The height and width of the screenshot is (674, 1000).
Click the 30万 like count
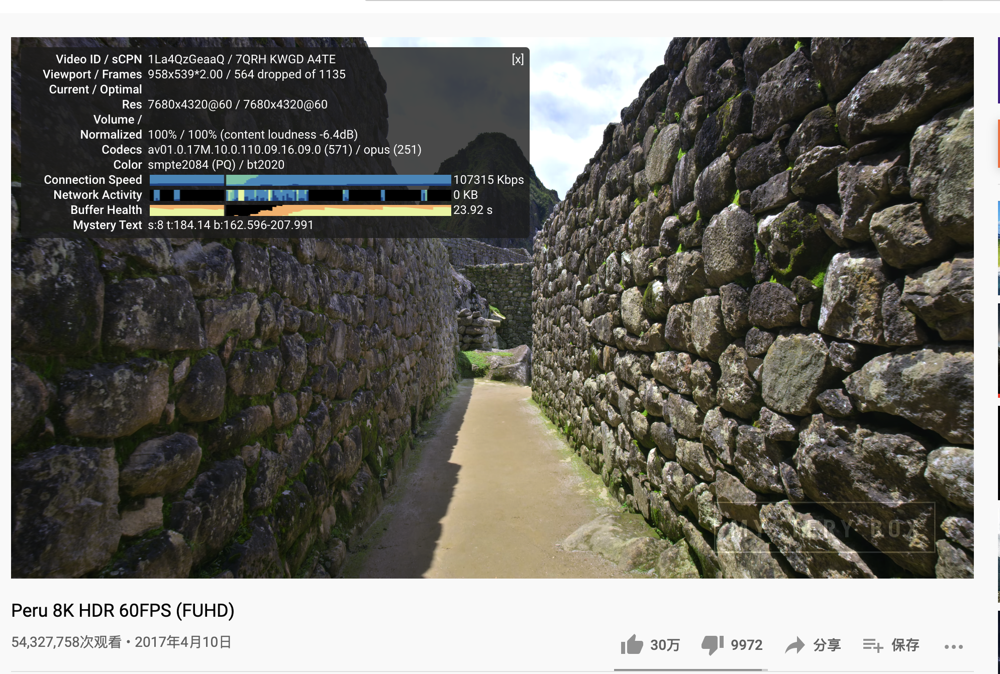tap(665, 645)
